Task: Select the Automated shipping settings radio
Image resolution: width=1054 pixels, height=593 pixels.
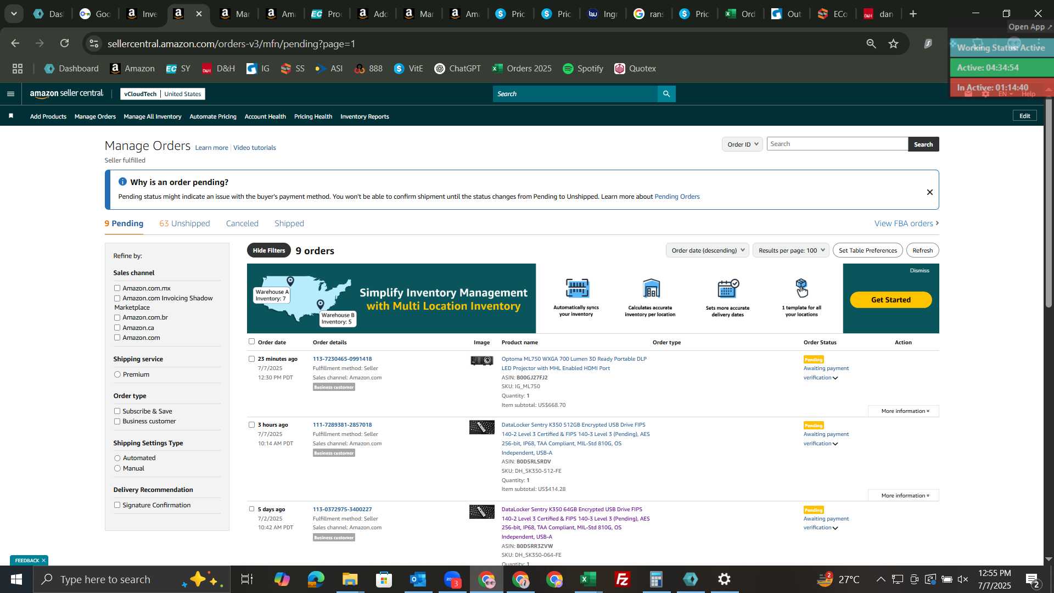Action: pos(117,458)
